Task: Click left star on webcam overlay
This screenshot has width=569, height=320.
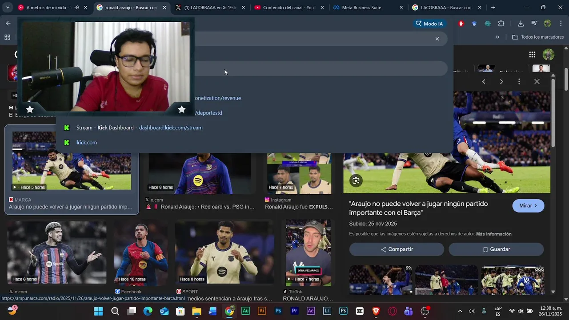Action: [30, 109]
